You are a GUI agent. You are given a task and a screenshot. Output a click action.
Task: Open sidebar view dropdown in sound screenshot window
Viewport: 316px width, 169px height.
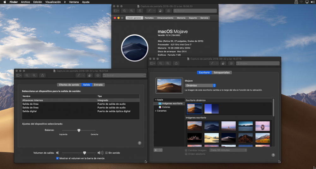click(19, 75)
